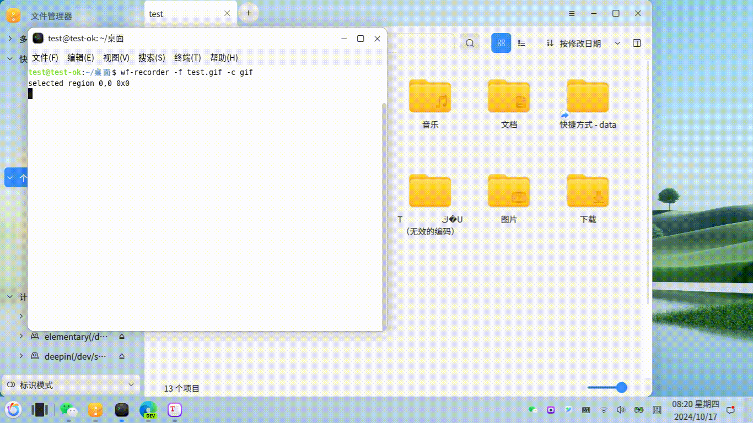Image resolution: width=753 pixels, height=423 pixels.
Task: Eject the deepin disk
Action: click(x=122, y=356)
